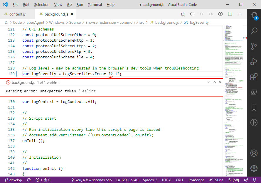261x183 pixels.
Task: Split the editor using the toolbar icon
Action: coord(230,14)
